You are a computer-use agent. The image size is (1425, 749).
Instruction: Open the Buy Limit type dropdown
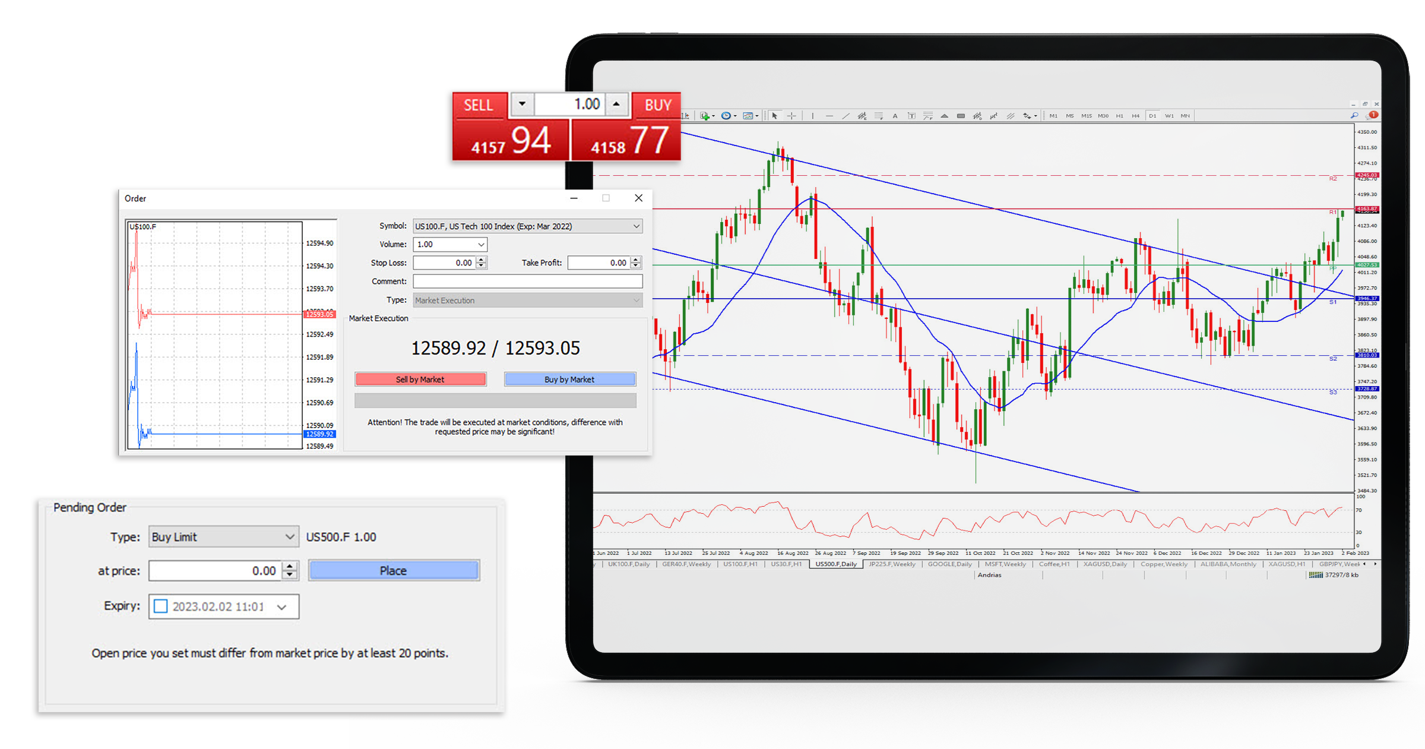coord(223,537)
